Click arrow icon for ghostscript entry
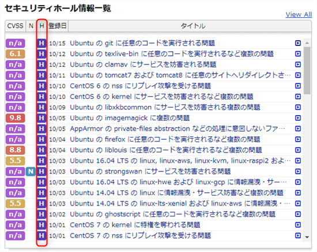317x252 pixels. click(298, 214)
